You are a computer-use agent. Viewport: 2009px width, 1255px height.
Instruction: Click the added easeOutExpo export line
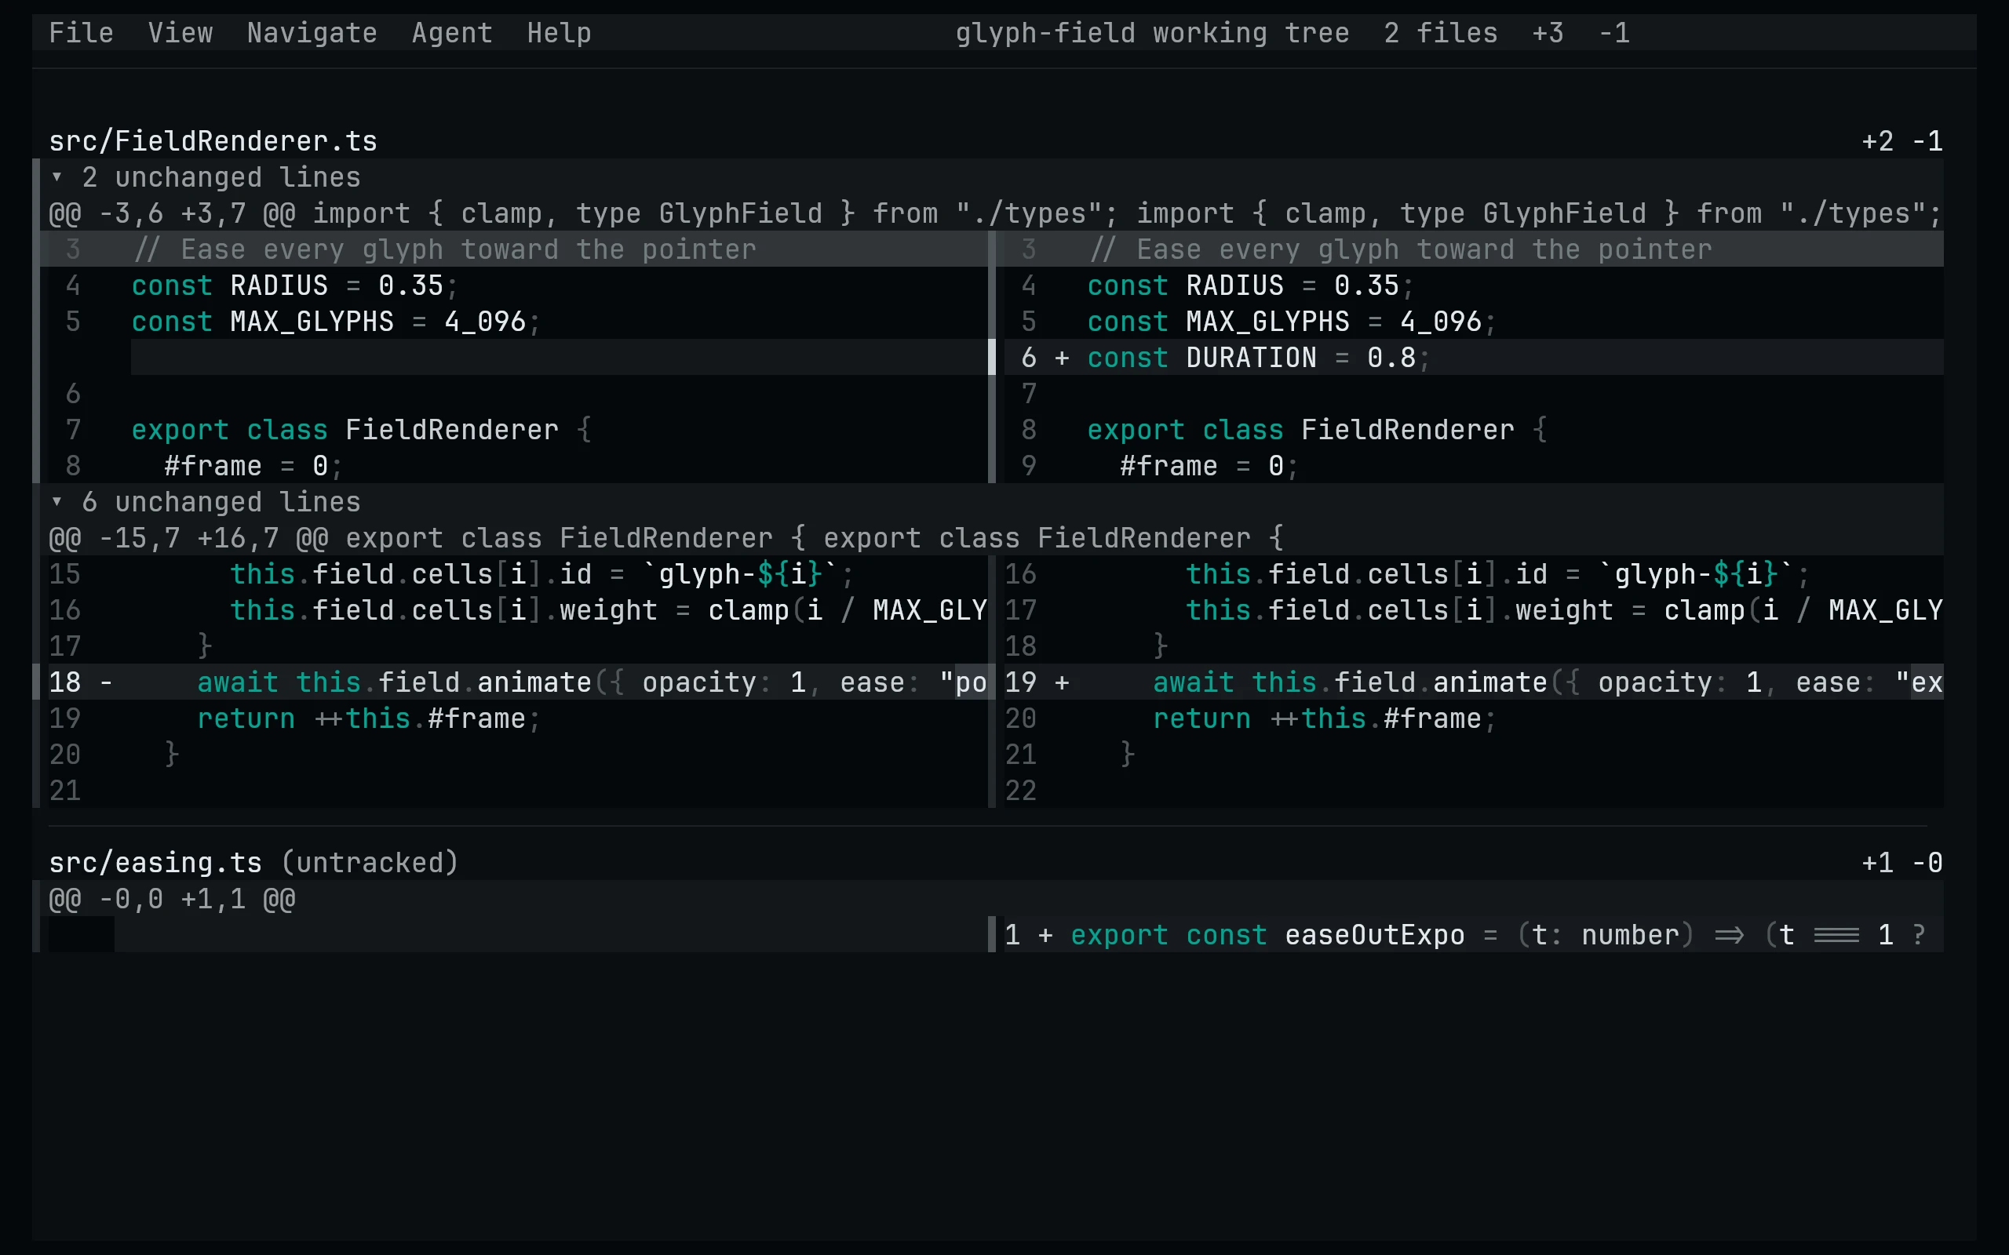[x=1474, y=935]
